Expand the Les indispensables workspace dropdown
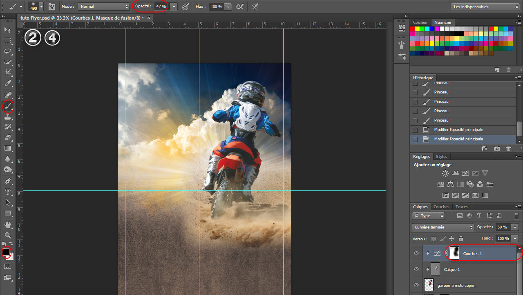The image size is (523, 295). (485, 7)
